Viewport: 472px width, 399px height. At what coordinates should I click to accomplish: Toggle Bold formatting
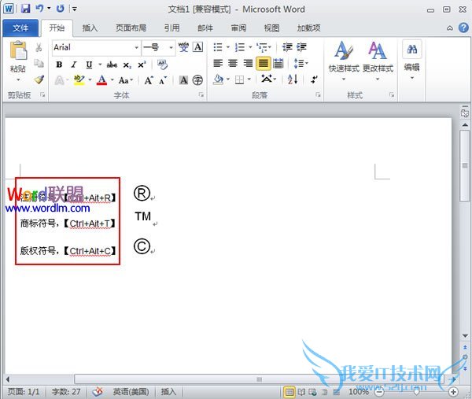(59, 65)
